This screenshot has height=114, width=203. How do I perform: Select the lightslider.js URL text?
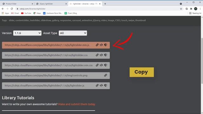(44, 85)
